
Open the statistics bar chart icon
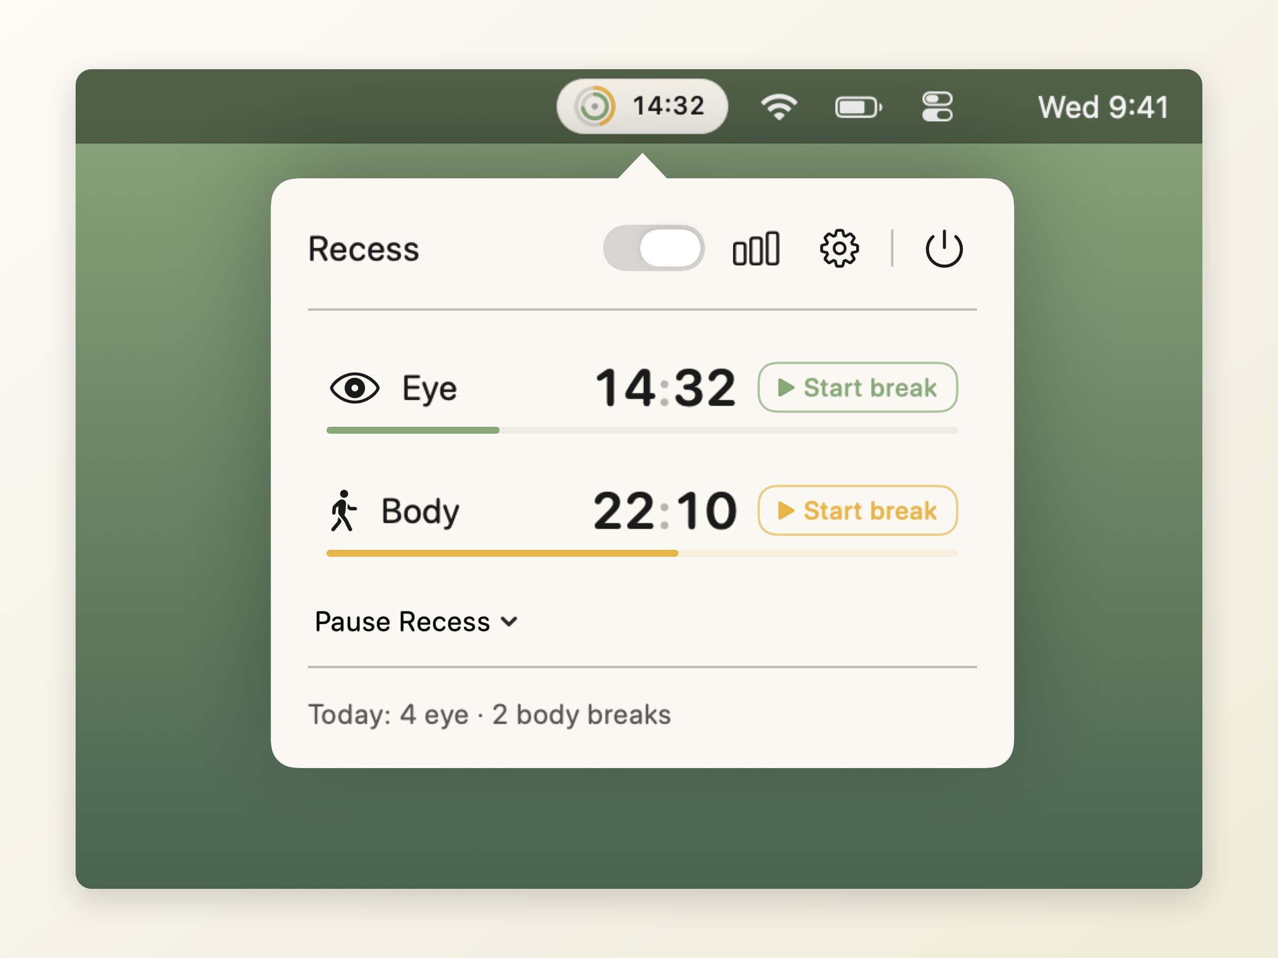[x=756, y=249]
